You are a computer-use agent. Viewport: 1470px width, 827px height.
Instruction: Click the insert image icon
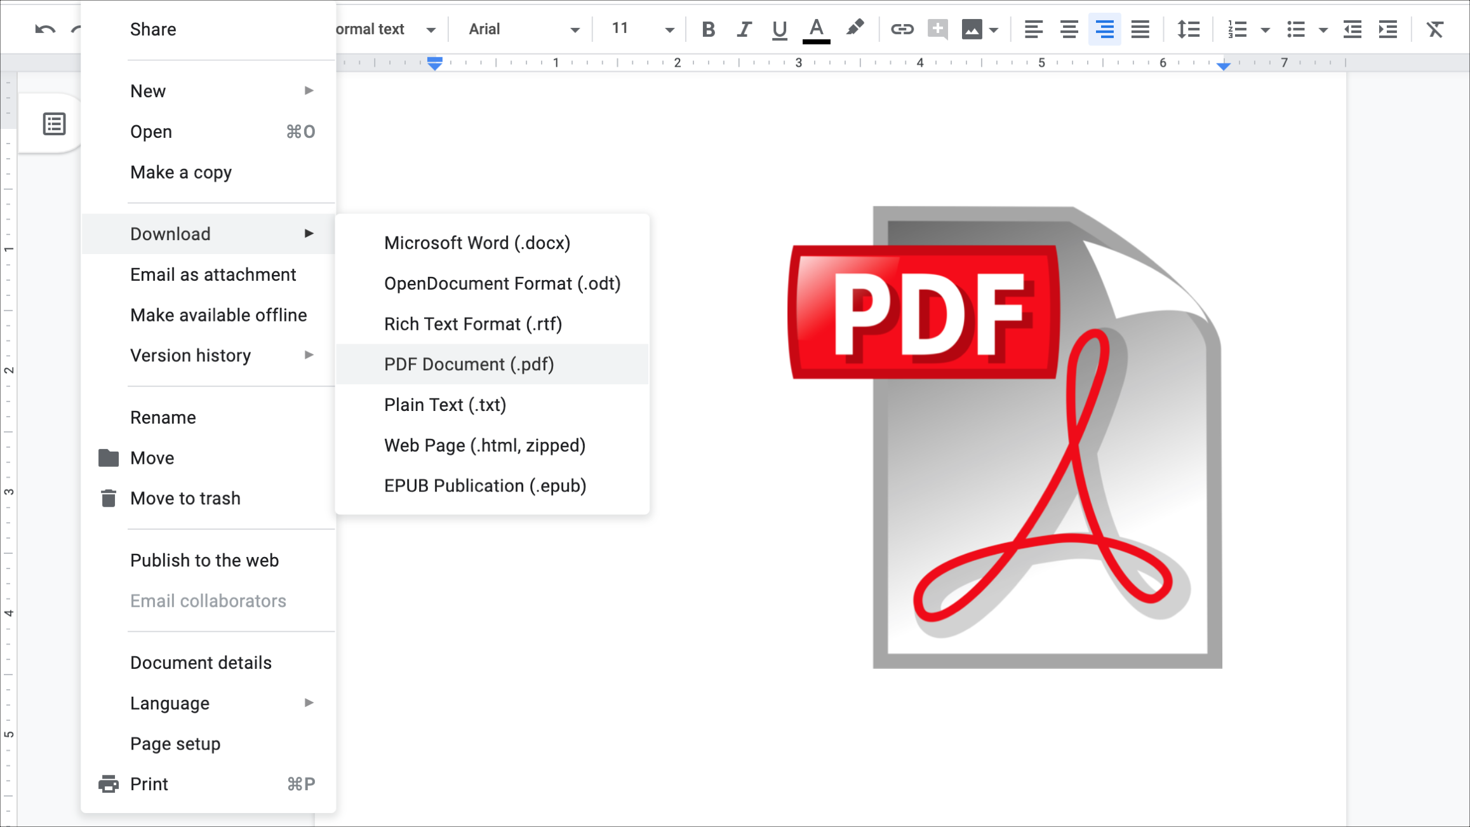click(x=972, y=29)
